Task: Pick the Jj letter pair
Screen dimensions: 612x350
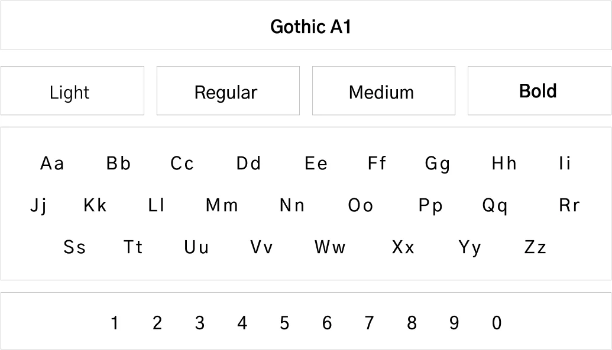Action: (x=38, y=206)
